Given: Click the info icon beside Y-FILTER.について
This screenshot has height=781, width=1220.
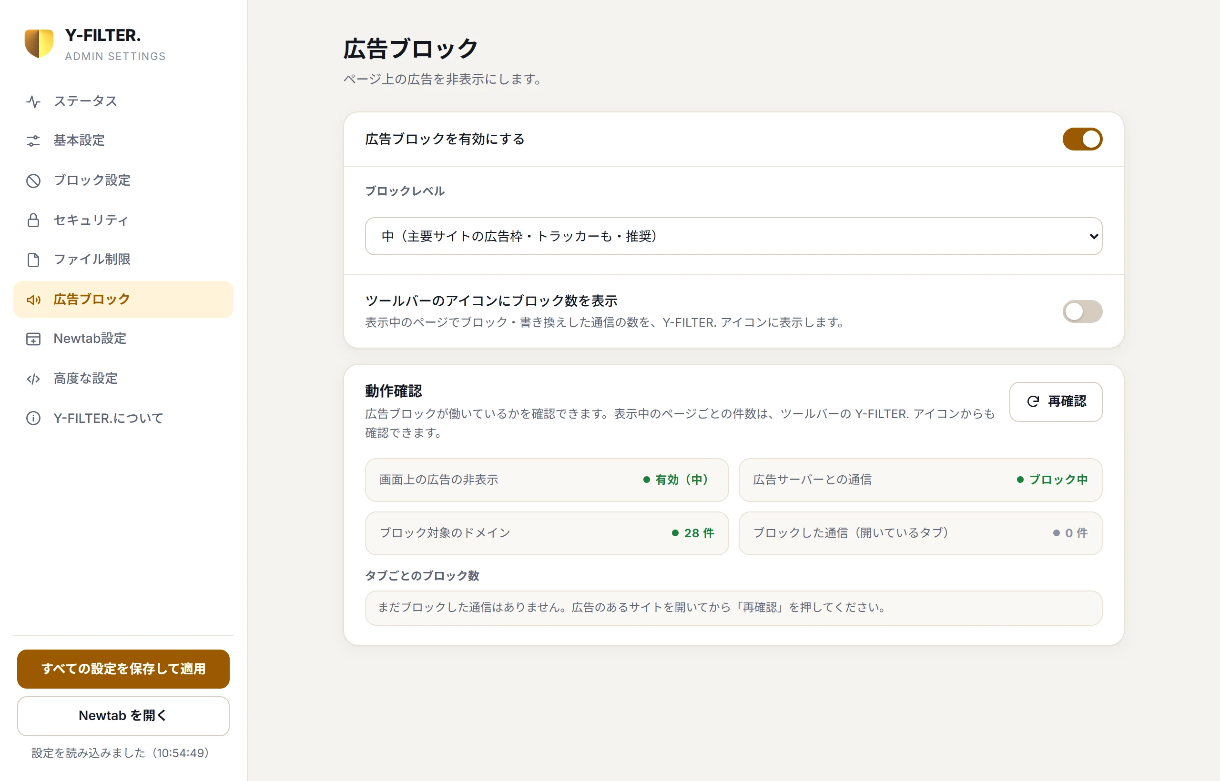Looking at the screenshot, I should [x=33, y=419].
